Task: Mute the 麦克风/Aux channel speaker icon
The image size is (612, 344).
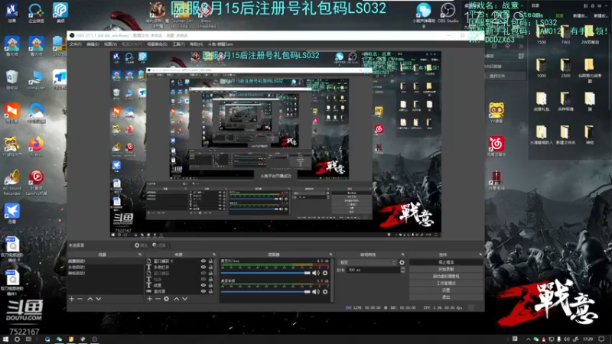Action: point(316,273)
